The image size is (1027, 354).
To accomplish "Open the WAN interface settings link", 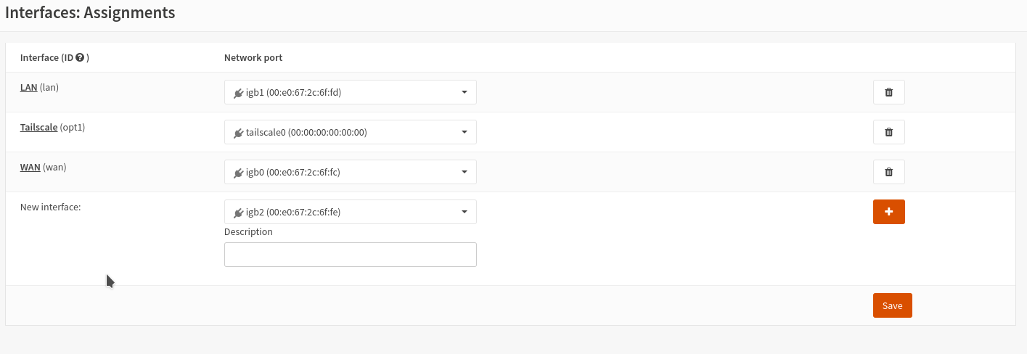I will click(x=30, y=167).
